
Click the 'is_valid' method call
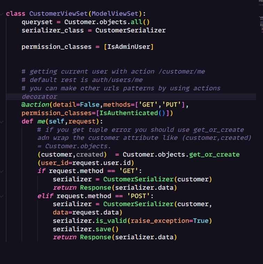click(x=111, y=221)
